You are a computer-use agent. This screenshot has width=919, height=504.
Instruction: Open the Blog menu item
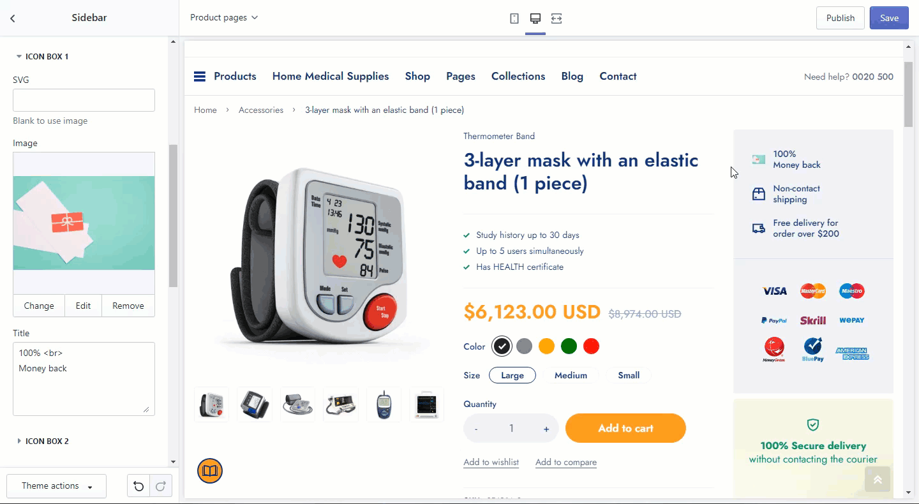point(572,77)
